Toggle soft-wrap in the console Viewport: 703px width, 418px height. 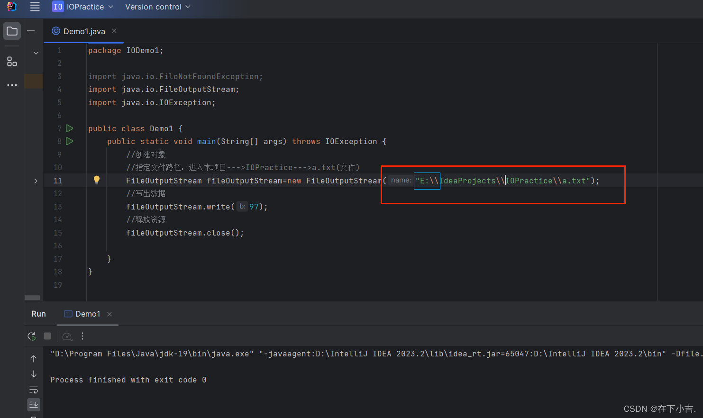coord(34,390)
